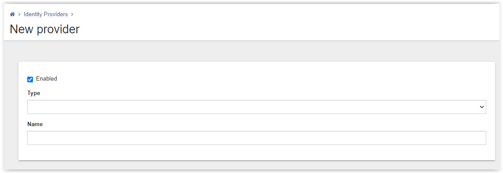Click the chevron after the home icon
503x173 pixels.
tap(19, 14)
